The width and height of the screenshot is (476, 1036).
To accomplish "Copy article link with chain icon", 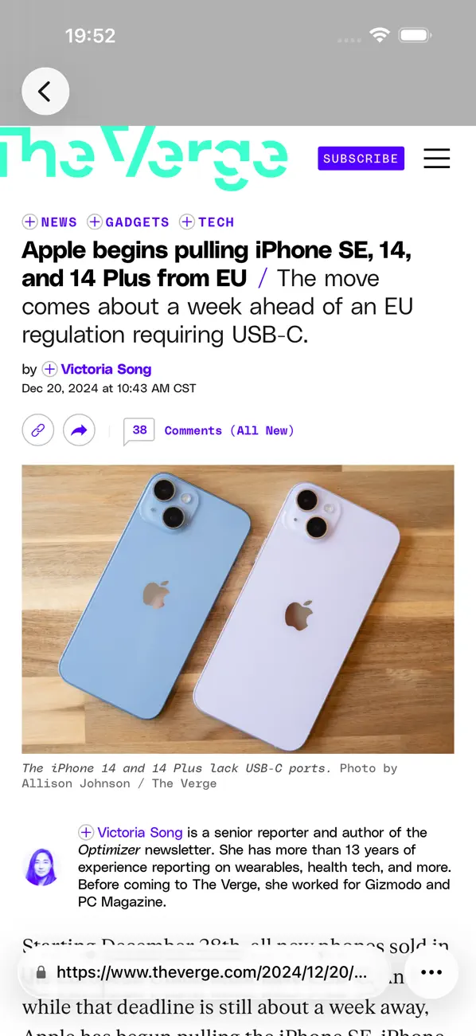I will [37, 430].
